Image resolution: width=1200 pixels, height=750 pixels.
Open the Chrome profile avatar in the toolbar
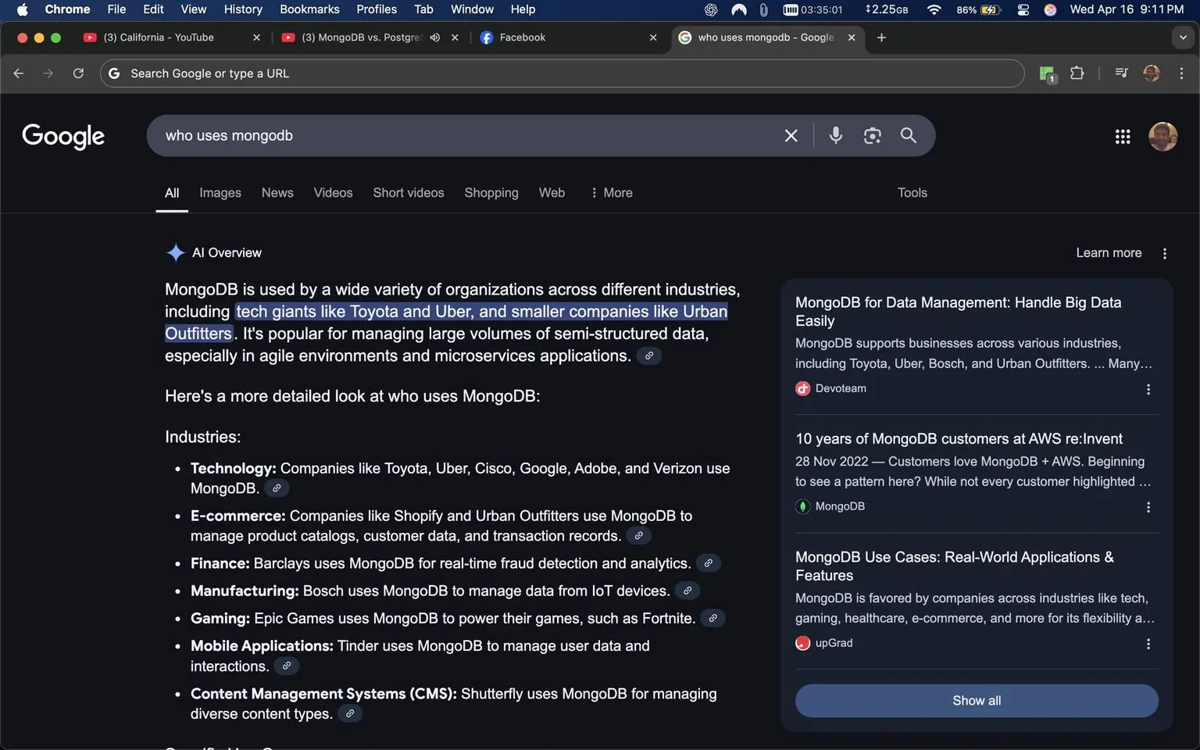click(x=1151, y=73)
